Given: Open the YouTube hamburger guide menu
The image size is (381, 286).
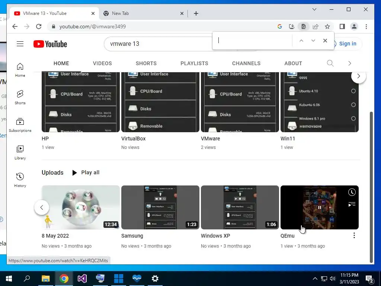Looking at the screenshot, I should [x=20, y=44].
